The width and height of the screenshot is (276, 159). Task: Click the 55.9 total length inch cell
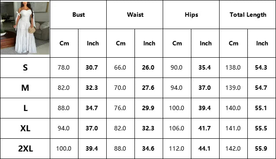[261, 148]
